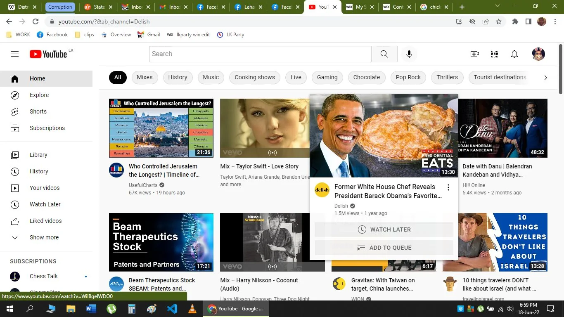564x317 pixels.
Task: Expand Show more in the sidebar
Action: tap(46, 237)
